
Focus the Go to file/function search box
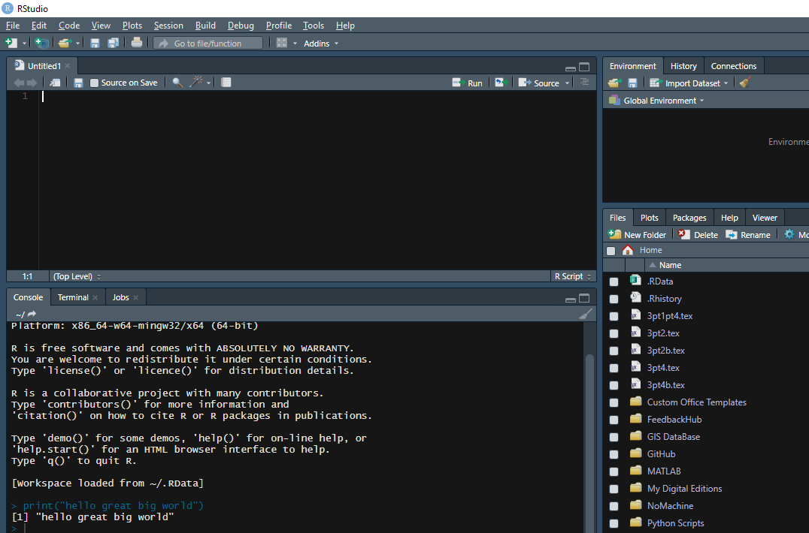pos(208,44)
